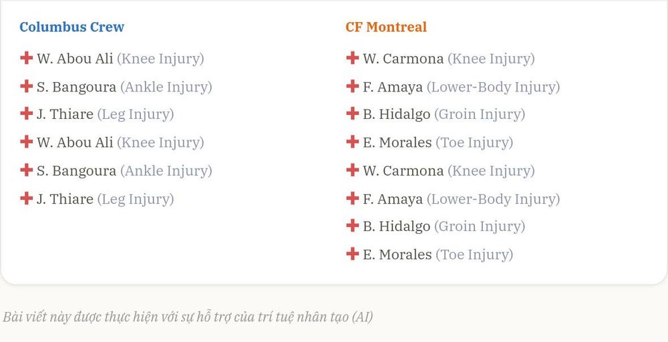Click the red cross icon beside J. Thiare's first listing
The height and width of the screenshot is (342, 668).
(27, 114)
